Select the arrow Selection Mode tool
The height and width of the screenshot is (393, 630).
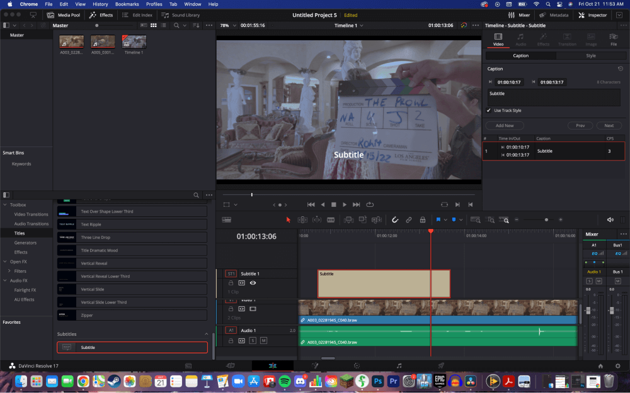point(288,219)
